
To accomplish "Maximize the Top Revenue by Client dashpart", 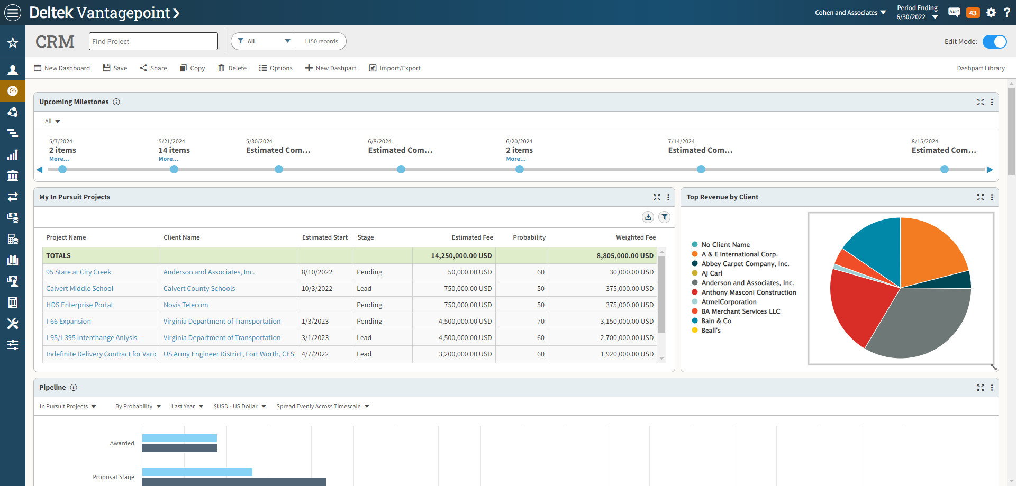I will 980,197.
